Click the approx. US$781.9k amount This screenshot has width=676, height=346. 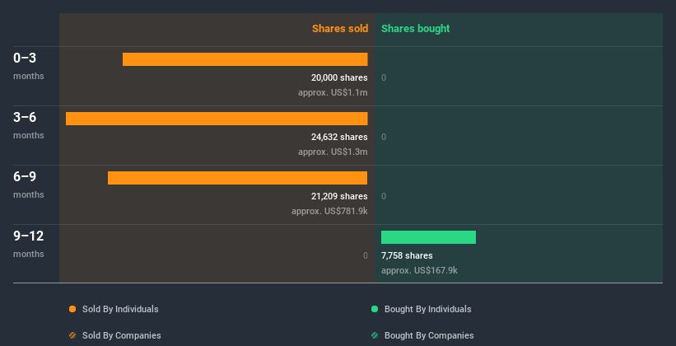tap(329, 212)
